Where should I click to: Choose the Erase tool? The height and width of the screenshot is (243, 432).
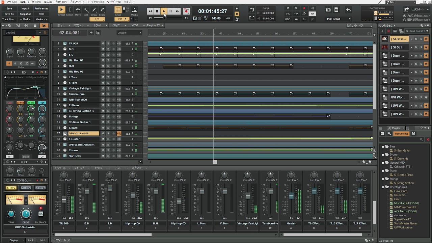(102, 10)
